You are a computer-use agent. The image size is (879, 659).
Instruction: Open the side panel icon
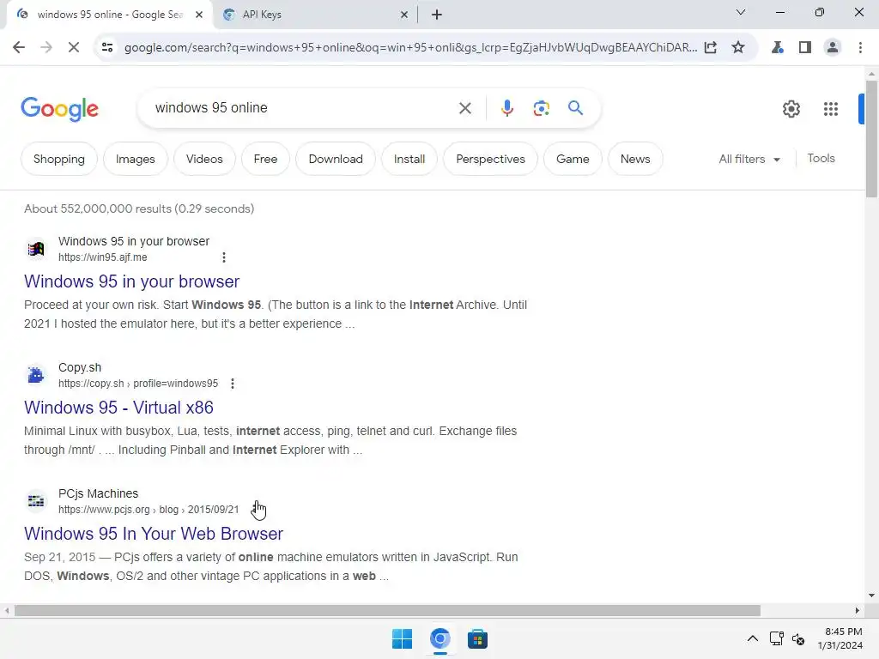805,48
